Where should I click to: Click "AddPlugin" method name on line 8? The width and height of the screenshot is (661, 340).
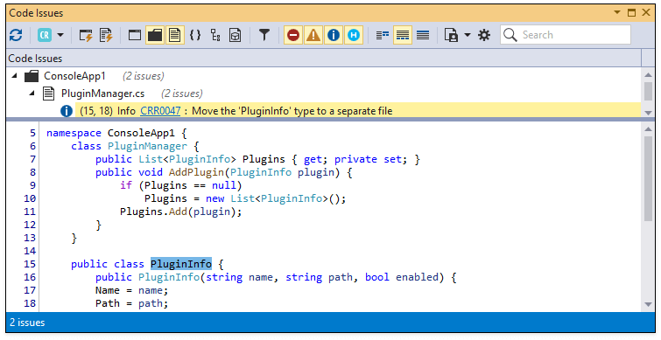[x=196, y=172]
